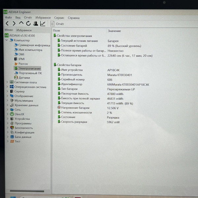The height and width of the screenshot is (198, 198).
Task: Select the Свойства электропитания group row
Action: [73, 36]
